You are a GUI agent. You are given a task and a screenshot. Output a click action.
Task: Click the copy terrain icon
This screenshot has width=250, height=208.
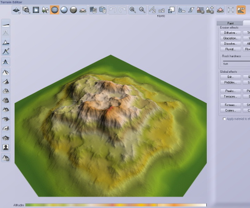[x=93, y=10]
